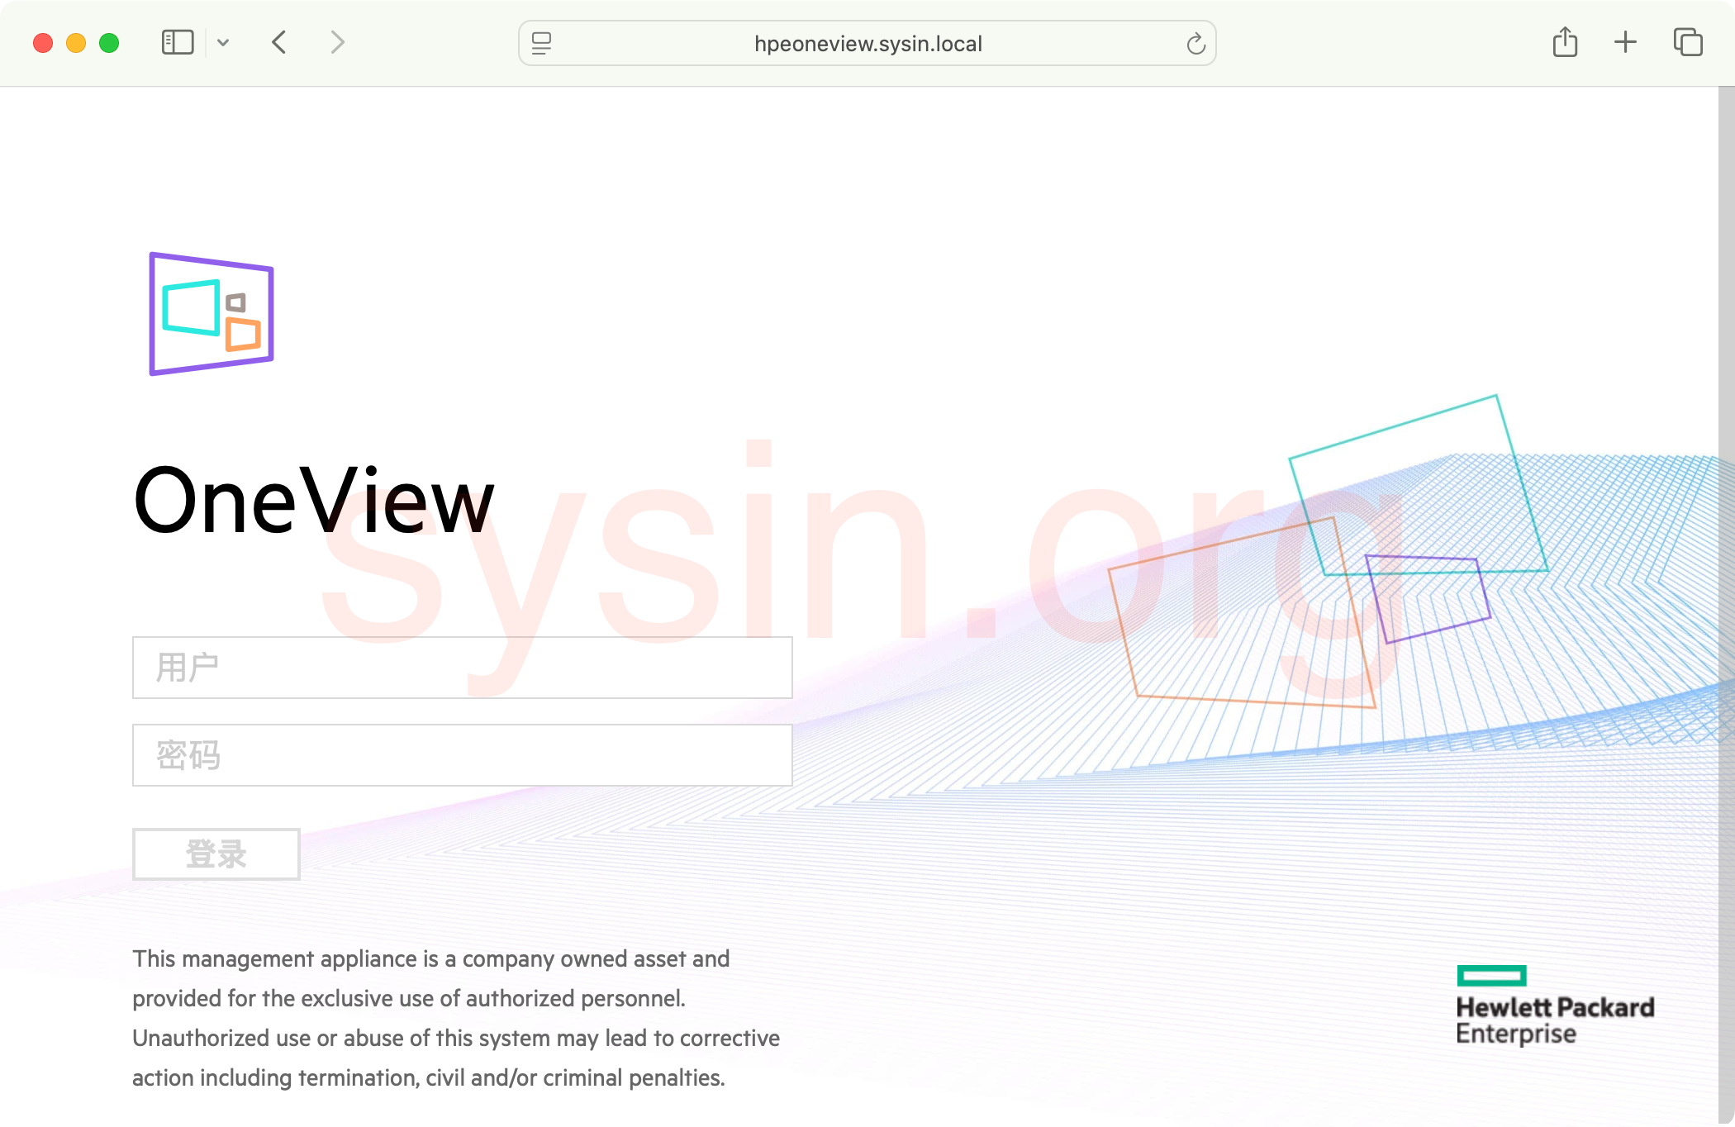Viewport: 1735px width, 1127px height.
Task: Focus the 密码 password input field
Action: [x=462, y=755]
